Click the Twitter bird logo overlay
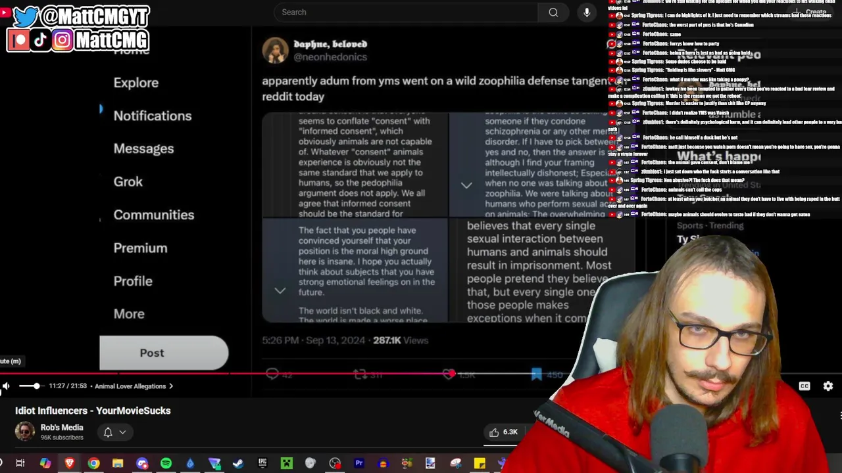This screenshot has height=473, width=842. coord(25,16)
